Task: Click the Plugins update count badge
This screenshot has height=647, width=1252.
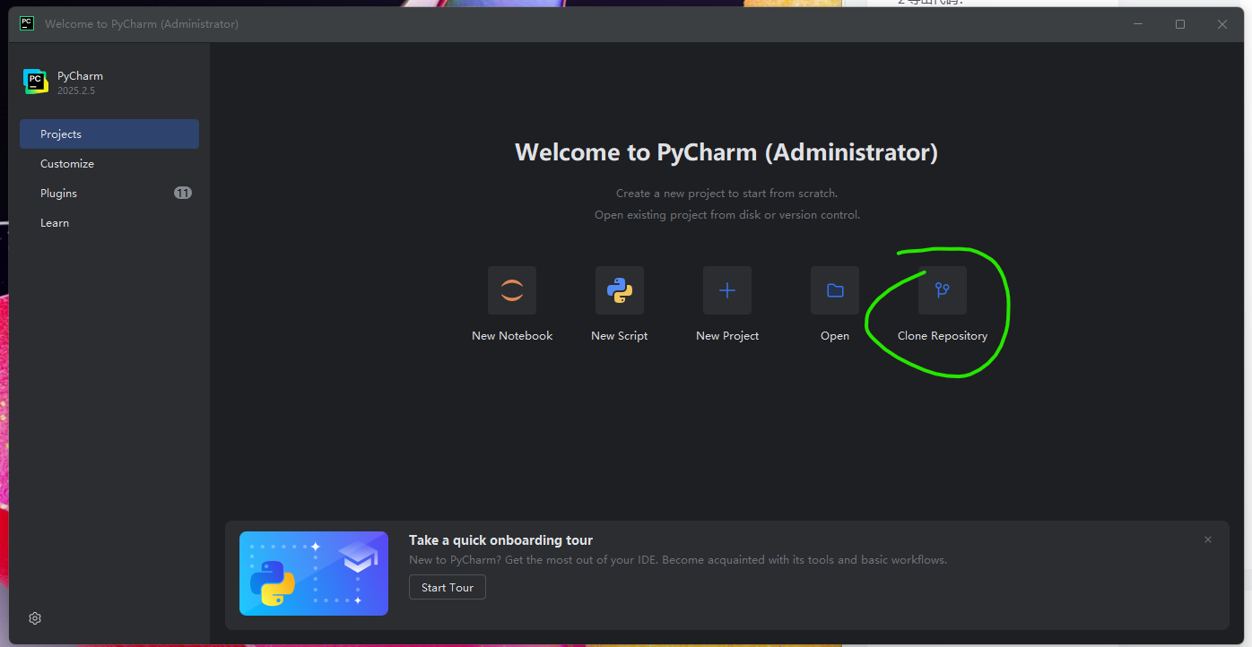Action: click(x=183, y=193)
